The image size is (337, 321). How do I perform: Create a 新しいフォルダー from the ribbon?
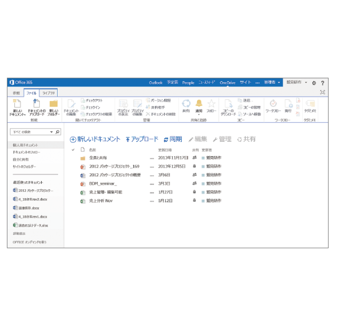click(x=53, y=107)
